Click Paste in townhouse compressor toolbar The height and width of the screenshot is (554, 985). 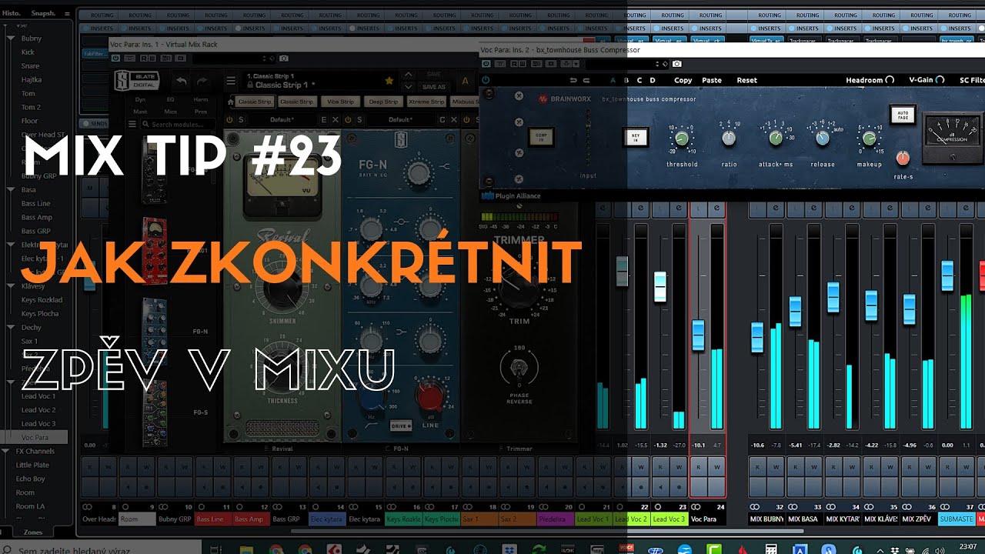[712, 80]
